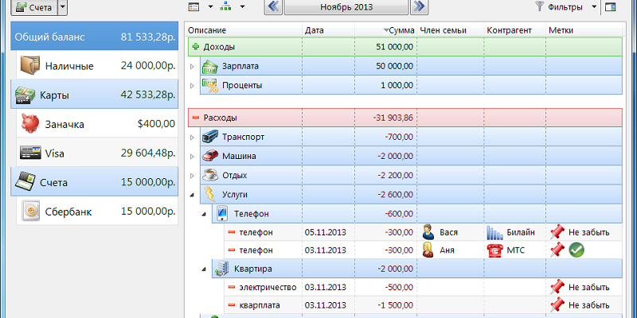Select the Заначка piggy bank icon
Image resolution: width=637 pixels, height=318 pixels.
pyautogui.click(x=30, y=123)
